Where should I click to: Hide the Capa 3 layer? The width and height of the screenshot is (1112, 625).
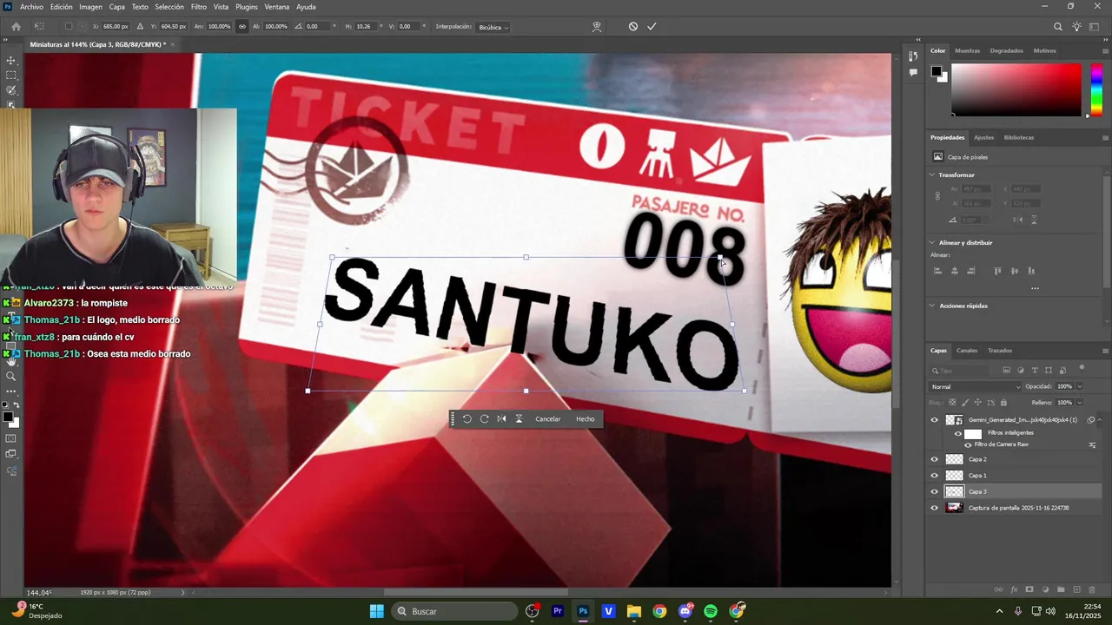935,491
